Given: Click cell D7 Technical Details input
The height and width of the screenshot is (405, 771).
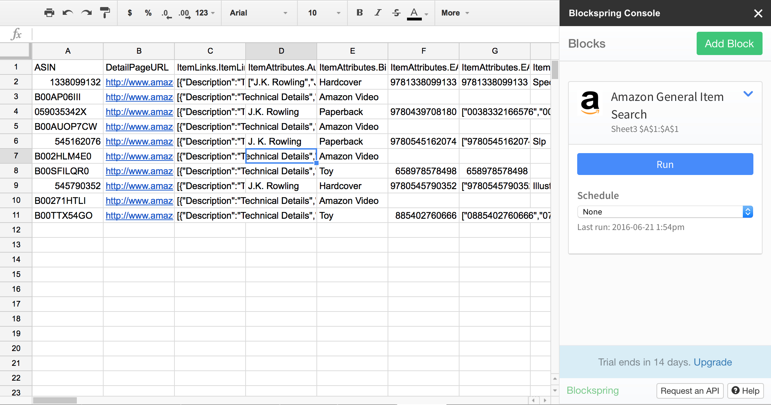Looking at the screenshot, I should [280, 156].
